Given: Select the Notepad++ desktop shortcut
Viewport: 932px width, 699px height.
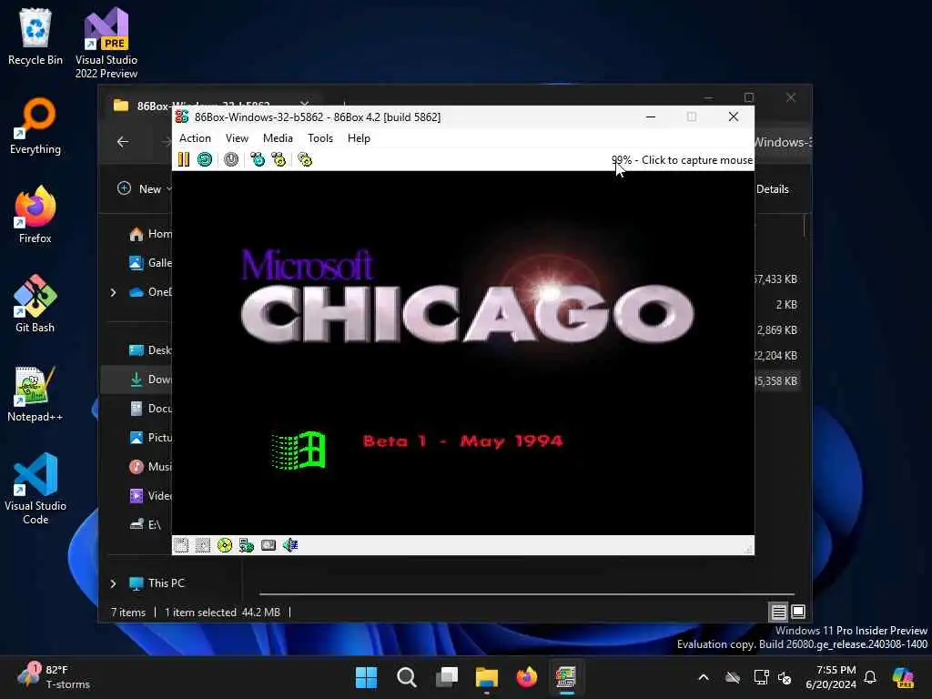Looking at the screenshot, I should click(35, 393).
